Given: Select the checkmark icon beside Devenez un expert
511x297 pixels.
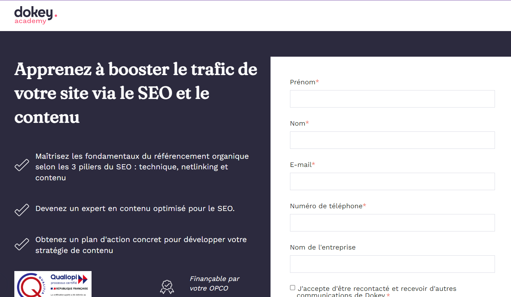Looking at the screenshot, I should coord(22,210).
